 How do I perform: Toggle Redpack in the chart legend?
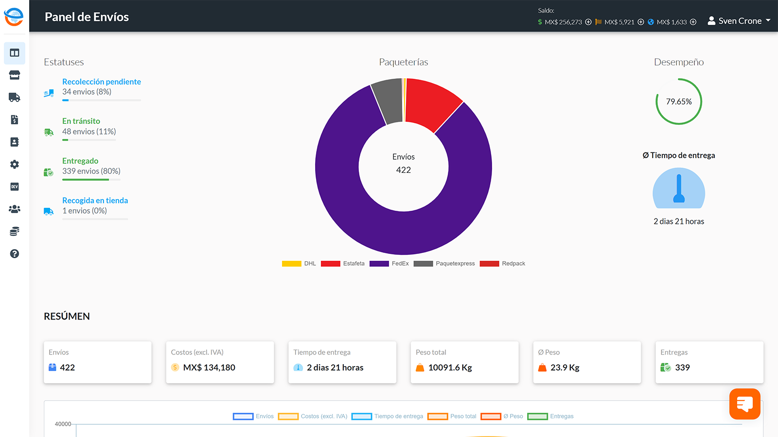[x=502, y=264]
